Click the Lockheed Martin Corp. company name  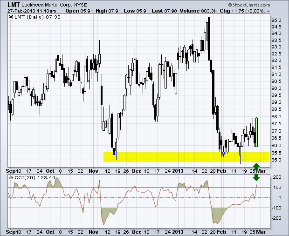tap(47, 5)
